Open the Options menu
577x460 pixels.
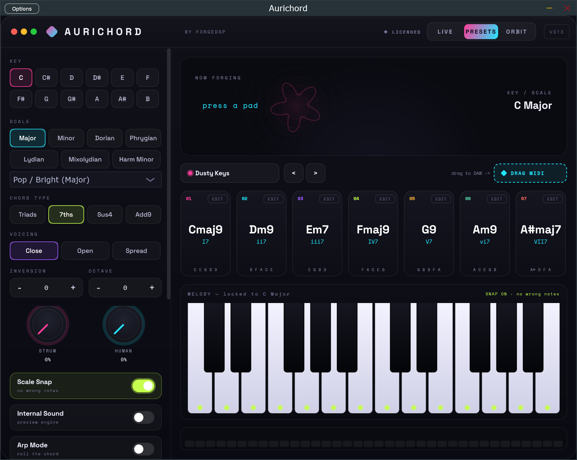point(22,9)
